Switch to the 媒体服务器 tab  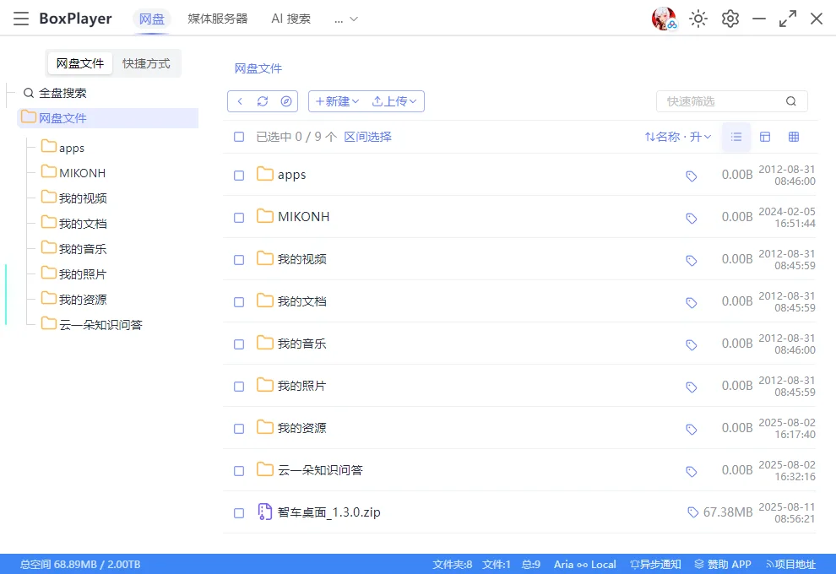(218, 19)
